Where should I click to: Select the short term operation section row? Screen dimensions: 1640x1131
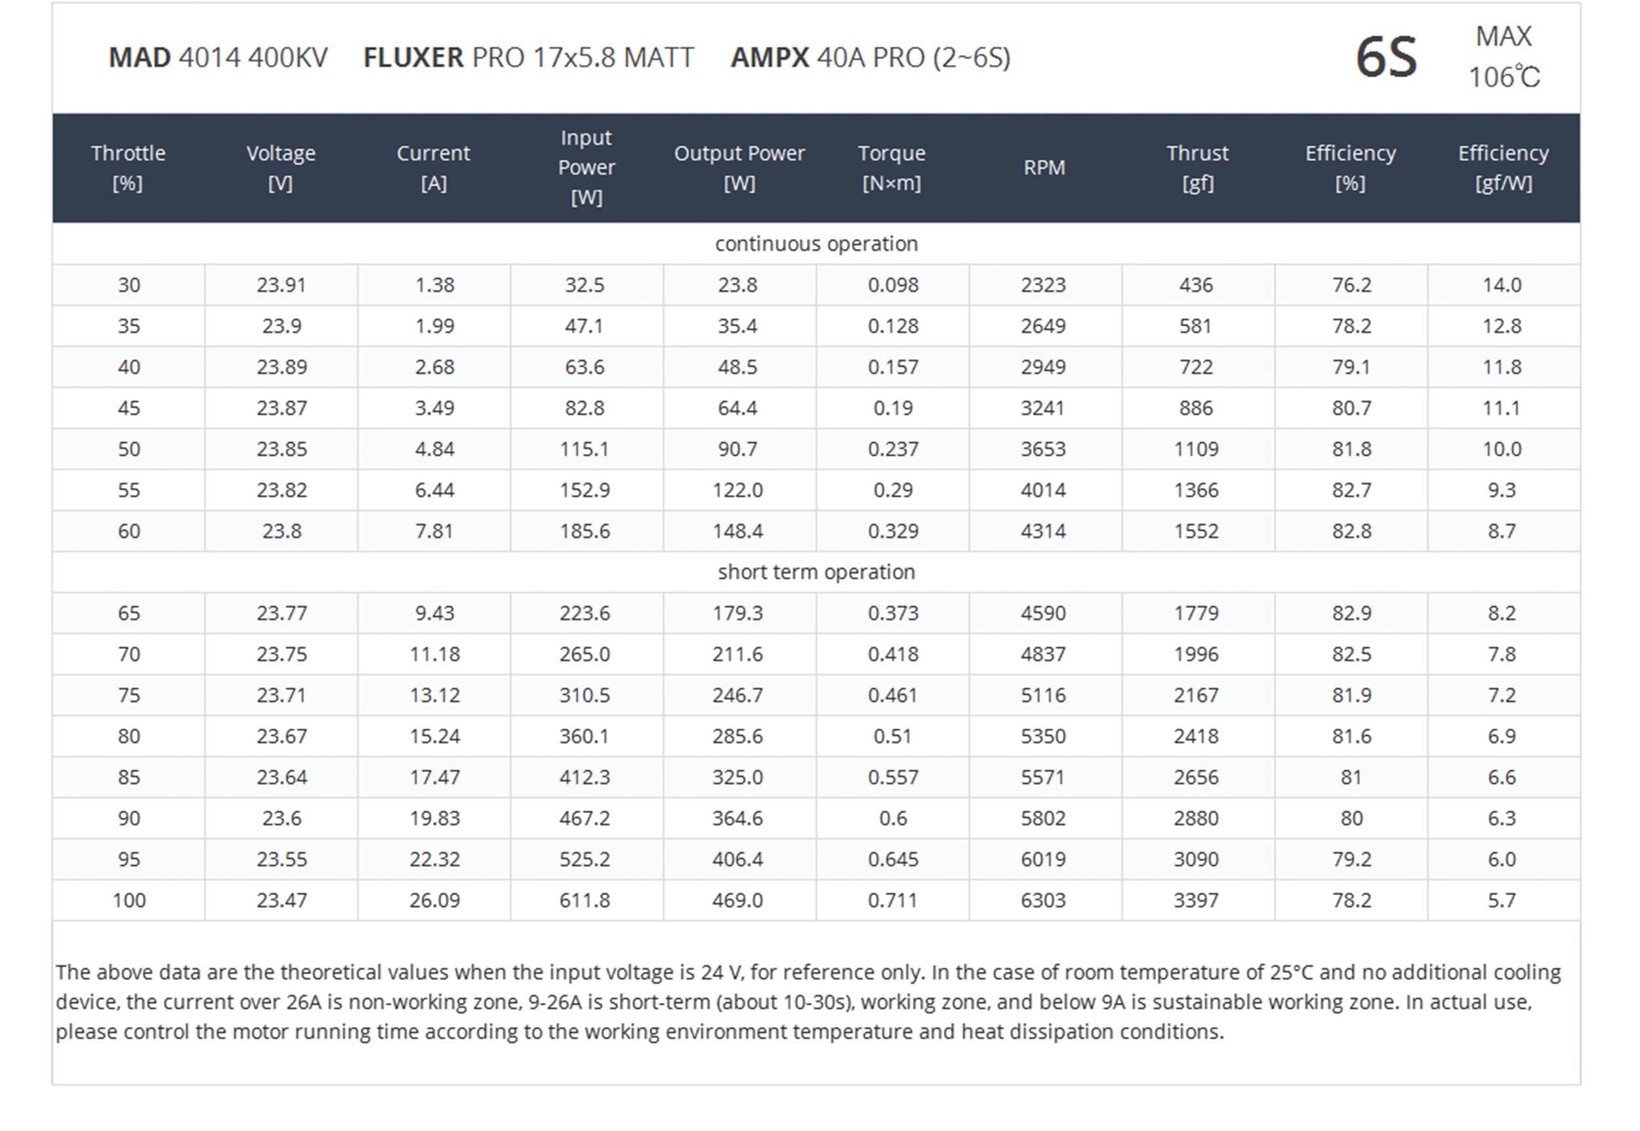point(816,572)
